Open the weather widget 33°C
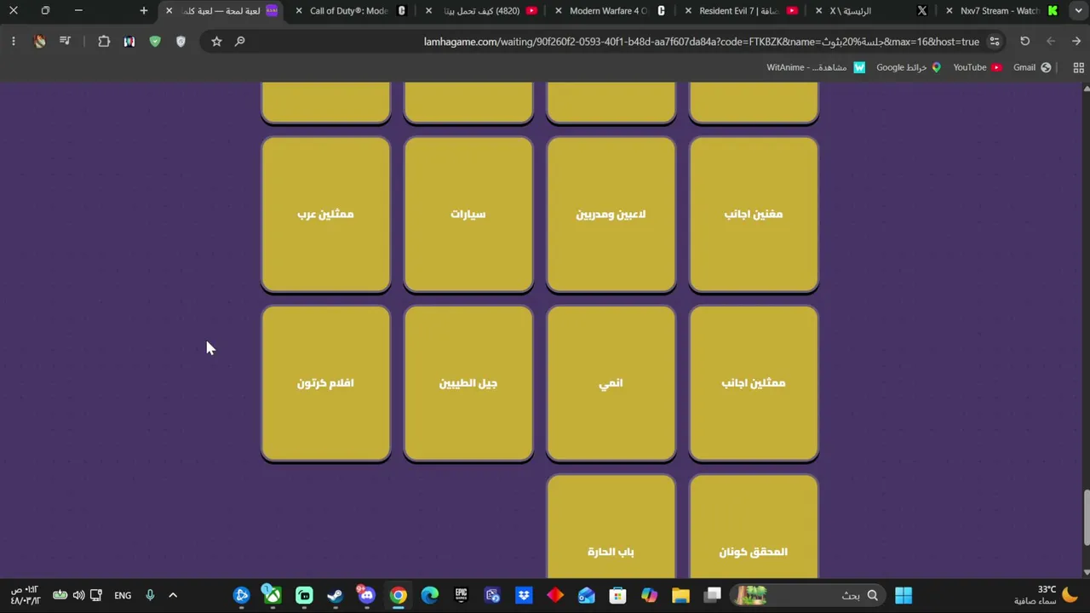This screenshot has width=1090, height=613. point(1046,595)
